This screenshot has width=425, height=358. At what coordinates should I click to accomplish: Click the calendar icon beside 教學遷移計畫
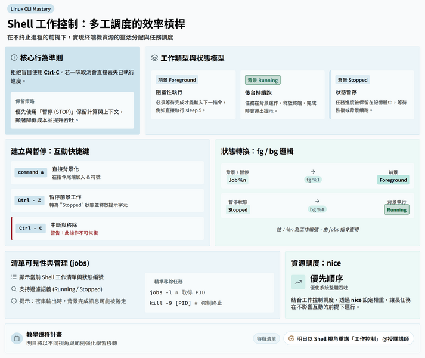[x=17, y=338]
